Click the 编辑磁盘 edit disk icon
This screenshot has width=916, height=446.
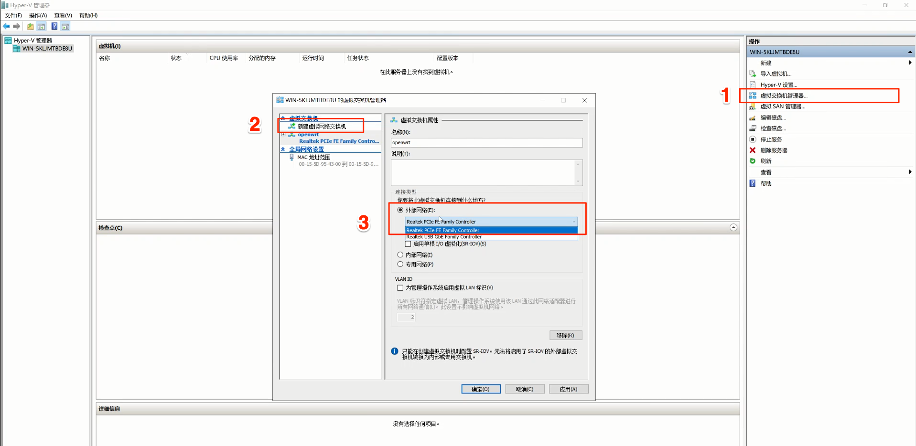[752, 117]
